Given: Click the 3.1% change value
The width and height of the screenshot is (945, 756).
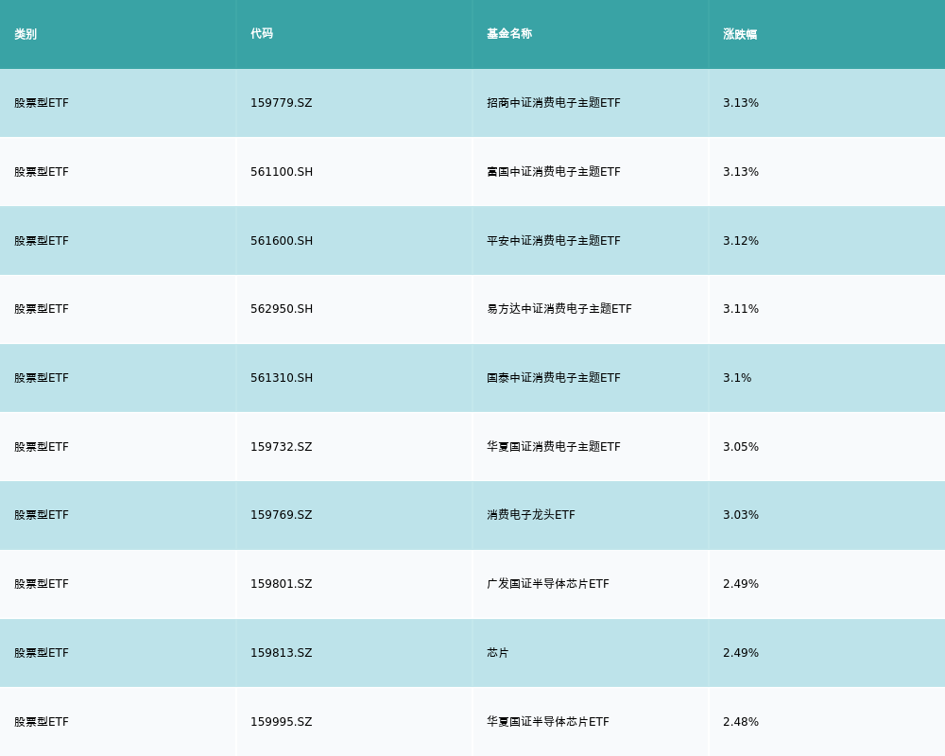Looking at the screenshot, I should 737,378.
